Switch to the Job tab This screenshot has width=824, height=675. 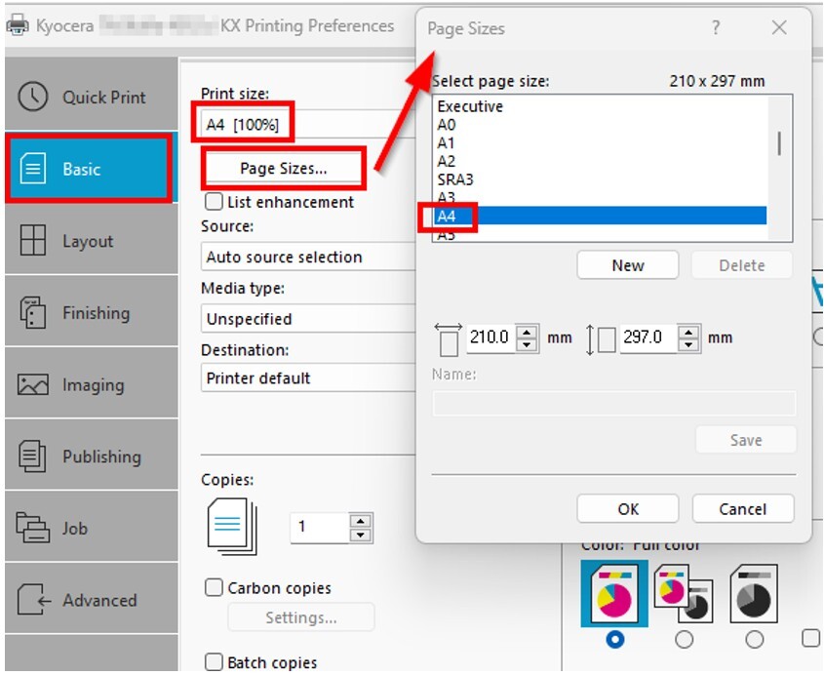click(x=92, y=528)
